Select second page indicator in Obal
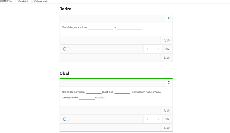Viewport: 230px width, 133px height. [x=68, y=119]
